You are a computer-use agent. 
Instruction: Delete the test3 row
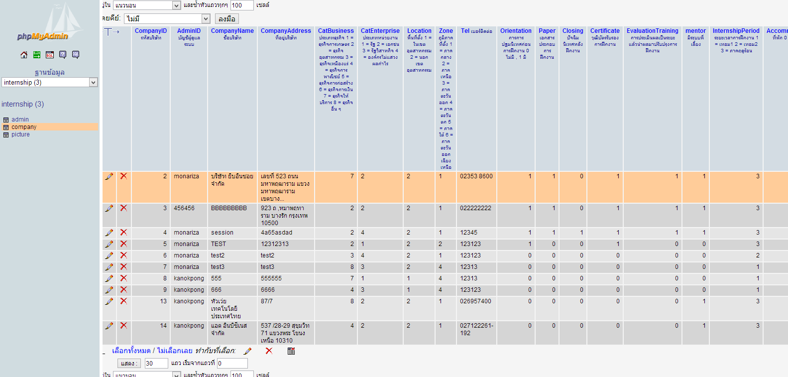tap(123, 267)
